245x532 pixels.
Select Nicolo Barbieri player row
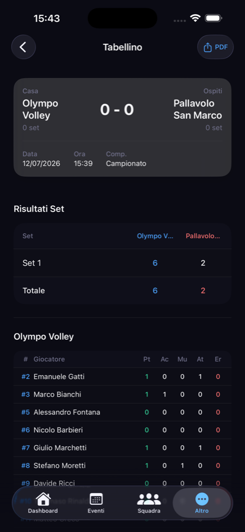(122, 430)
